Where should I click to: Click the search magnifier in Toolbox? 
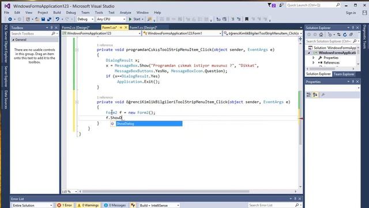click(x=53, y=34)
